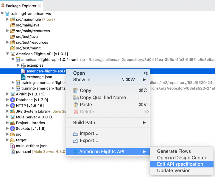215x177 pixels.
Task: Choose Open from the context menu
Action: pyautogui.click(x=108, y=73)
